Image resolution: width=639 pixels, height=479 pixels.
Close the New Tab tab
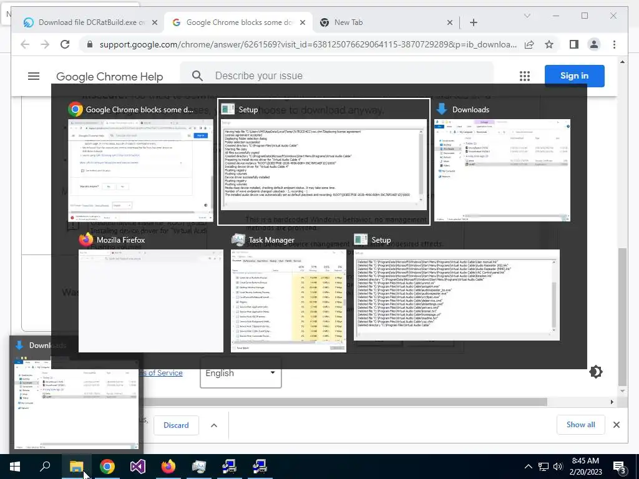(449, 22)
